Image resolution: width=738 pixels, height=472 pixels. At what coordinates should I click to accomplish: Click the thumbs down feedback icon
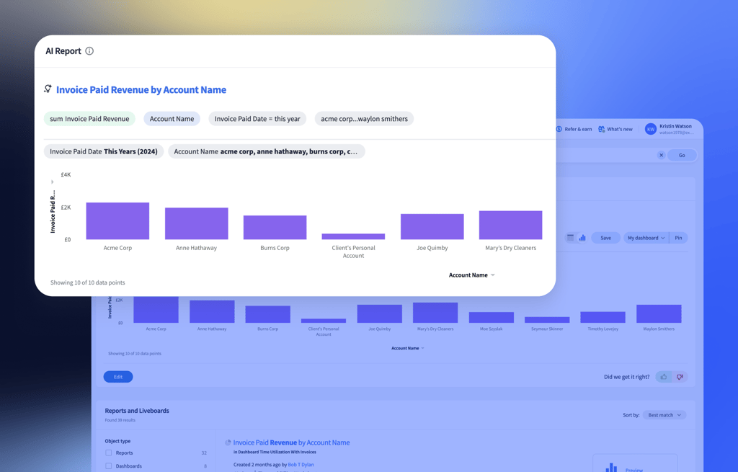tap(680, 377)
